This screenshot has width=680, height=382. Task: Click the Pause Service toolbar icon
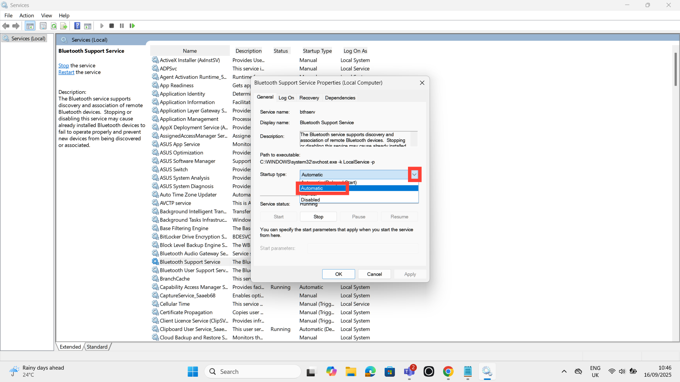[x=122, y=26]
